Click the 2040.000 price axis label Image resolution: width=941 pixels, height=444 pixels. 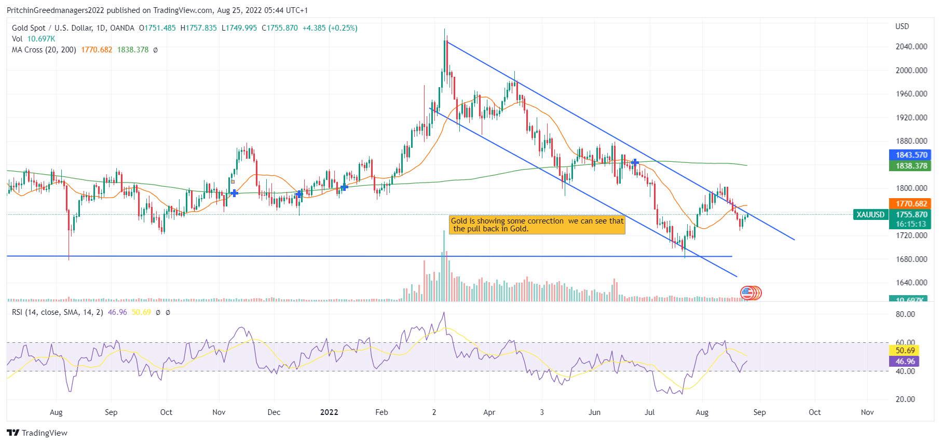[911, 47]
